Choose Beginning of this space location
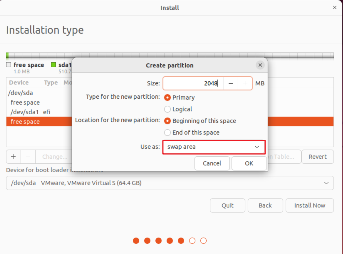Image resolution: width=343 pixels, height=254 pixels. (167, 121)
